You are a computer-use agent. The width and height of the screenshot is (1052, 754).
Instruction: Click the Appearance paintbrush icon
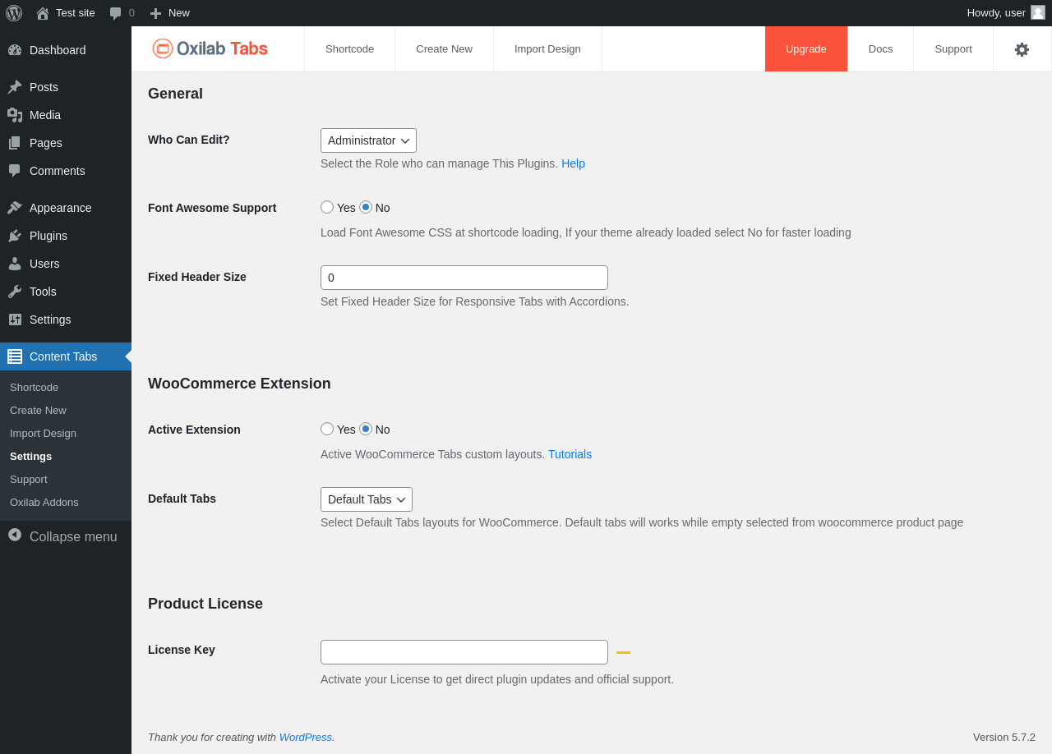(x=15, y=208)
